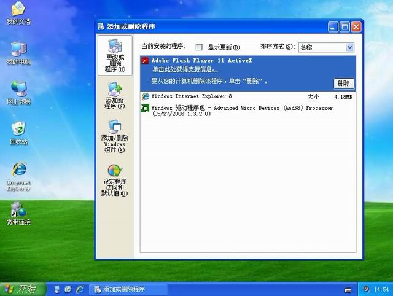
Task: Launch Internet Explorer from the quick launch bar
Action: (x=80, y=289)
